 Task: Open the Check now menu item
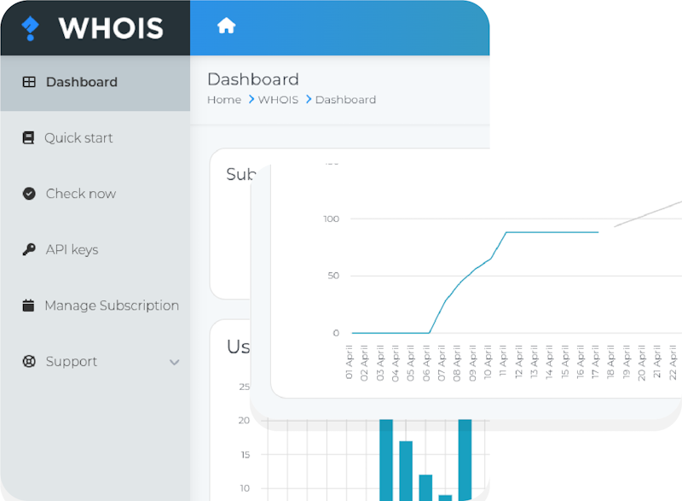pos(81,194)
